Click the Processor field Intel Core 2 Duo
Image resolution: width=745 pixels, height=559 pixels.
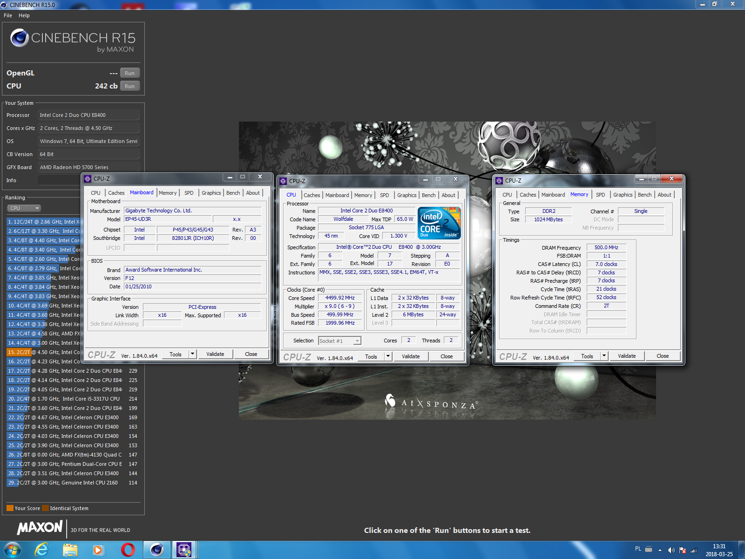88,115
